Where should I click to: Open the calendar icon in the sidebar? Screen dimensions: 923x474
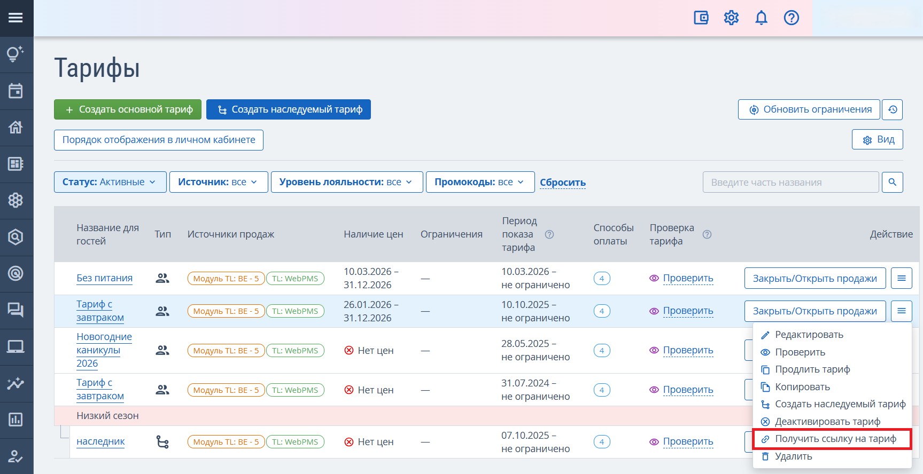tap(16, 91)
